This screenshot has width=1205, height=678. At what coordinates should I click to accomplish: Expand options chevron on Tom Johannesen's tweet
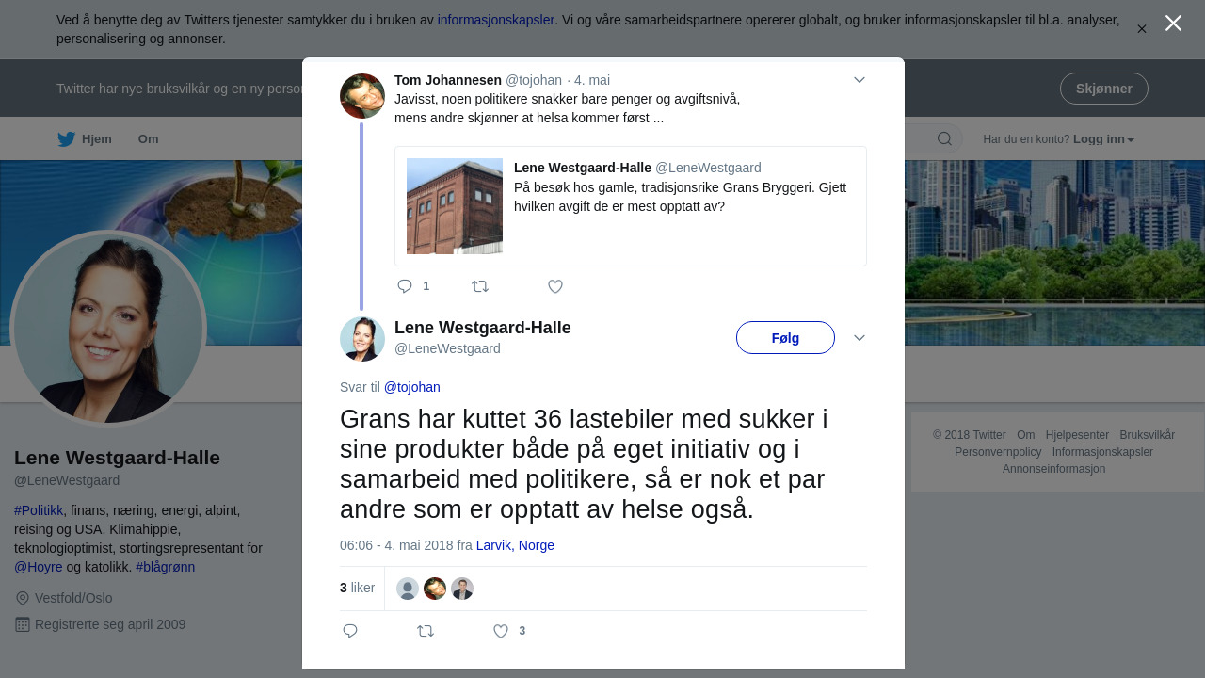[x=860, y=80]
